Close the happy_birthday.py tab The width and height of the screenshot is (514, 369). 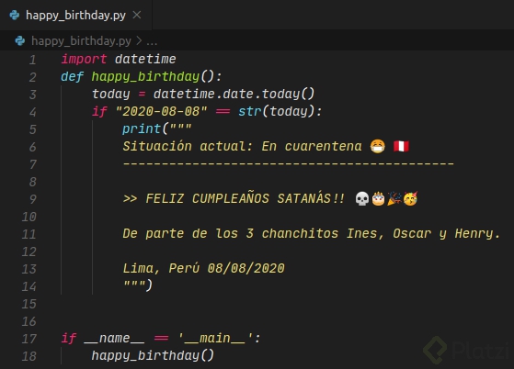click(137, 15)
